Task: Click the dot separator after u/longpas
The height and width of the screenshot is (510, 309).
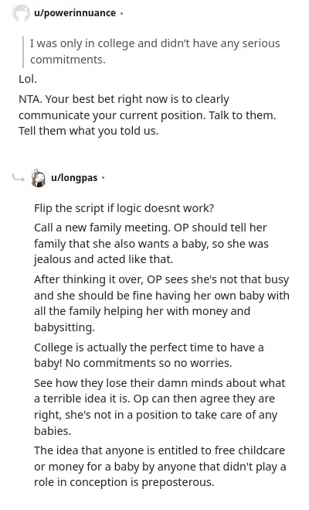Action: pyautogui.click(x=104, y=178)
